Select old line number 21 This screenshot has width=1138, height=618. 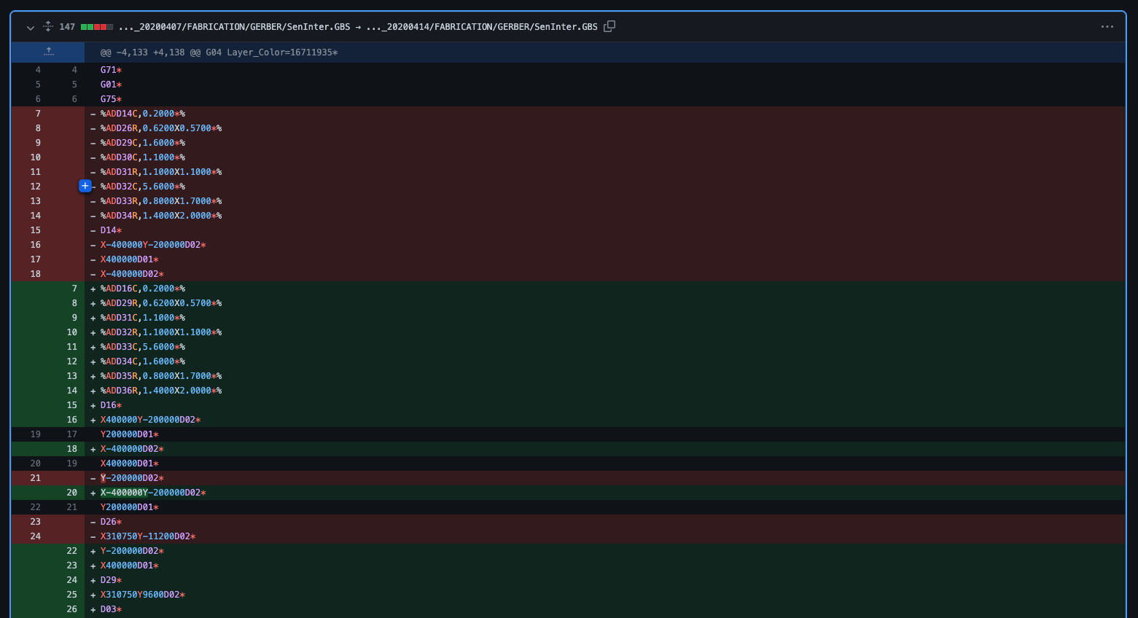tap(35, 478)
